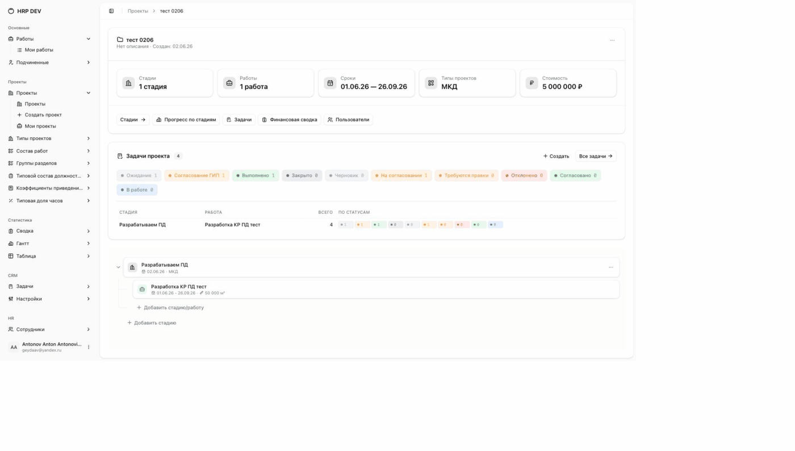
Task: Open the Стадии arrow button
Action: tap(133, 120)
